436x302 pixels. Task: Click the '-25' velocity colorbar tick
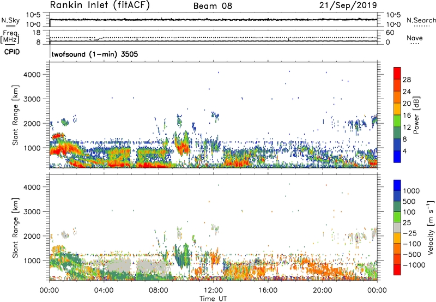point(409,233)
